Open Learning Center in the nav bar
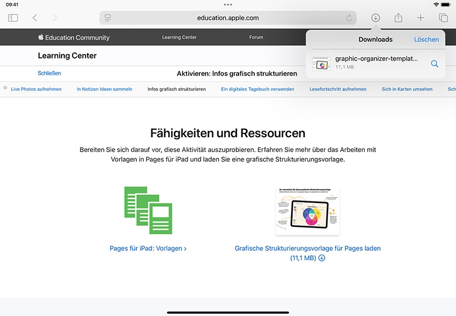This screenshot has width=456, height=316. [x=179, y=37]
